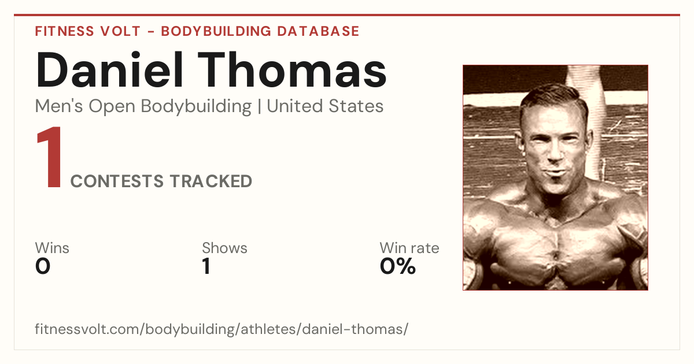Click the Wins value 0

click(x=43, y=266)
